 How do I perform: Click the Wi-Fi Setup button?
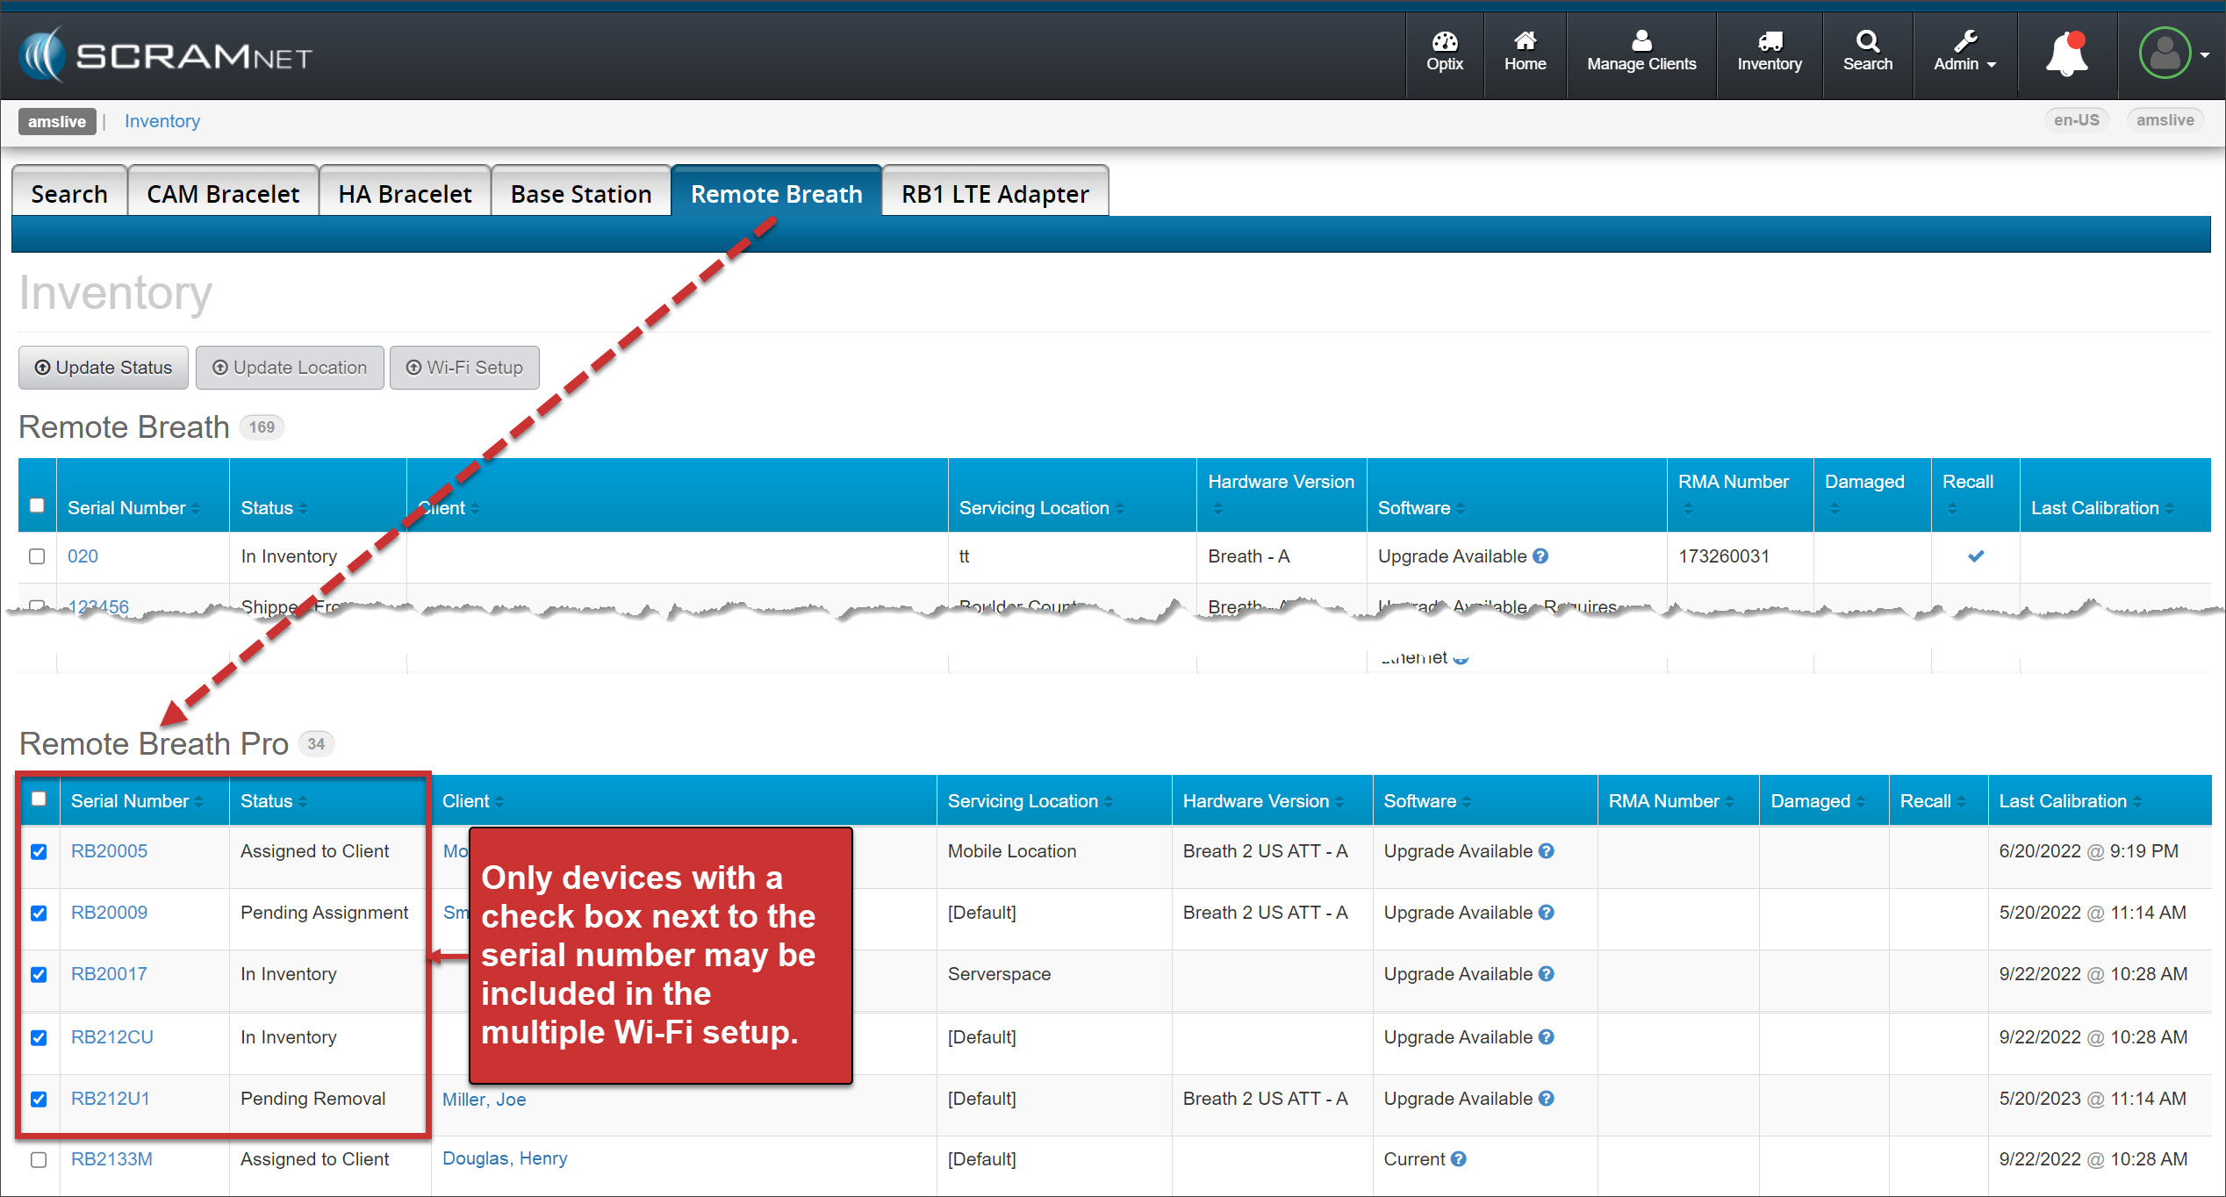pos(464,368)
